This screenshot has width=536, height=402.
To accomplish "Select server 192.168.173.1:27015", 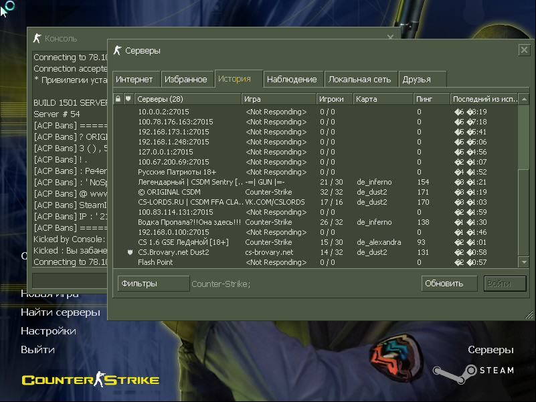I will click(173, 132).
